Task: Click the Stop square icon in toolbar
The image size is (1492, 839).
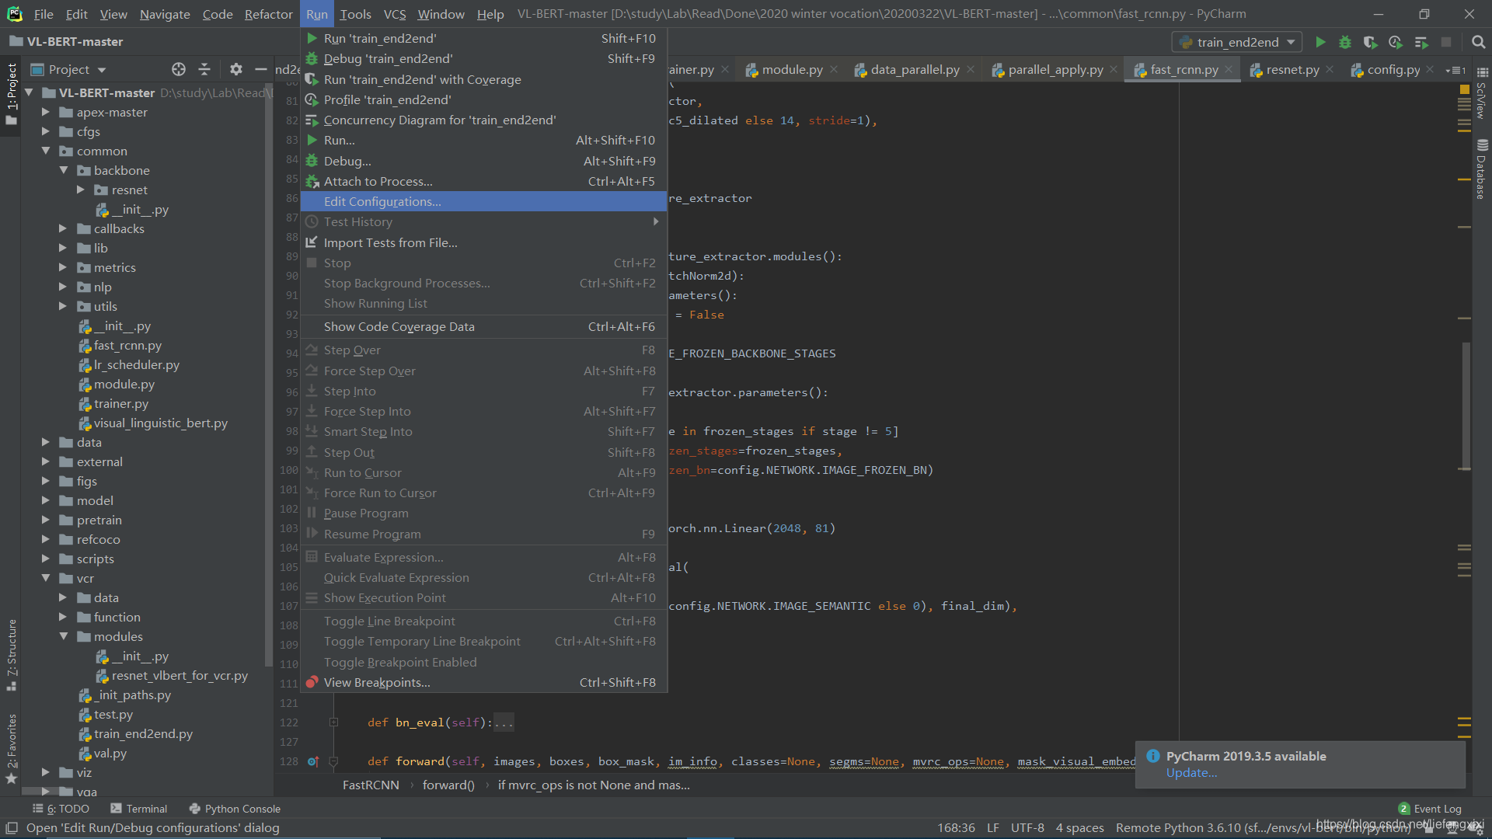Action: 1446,42
